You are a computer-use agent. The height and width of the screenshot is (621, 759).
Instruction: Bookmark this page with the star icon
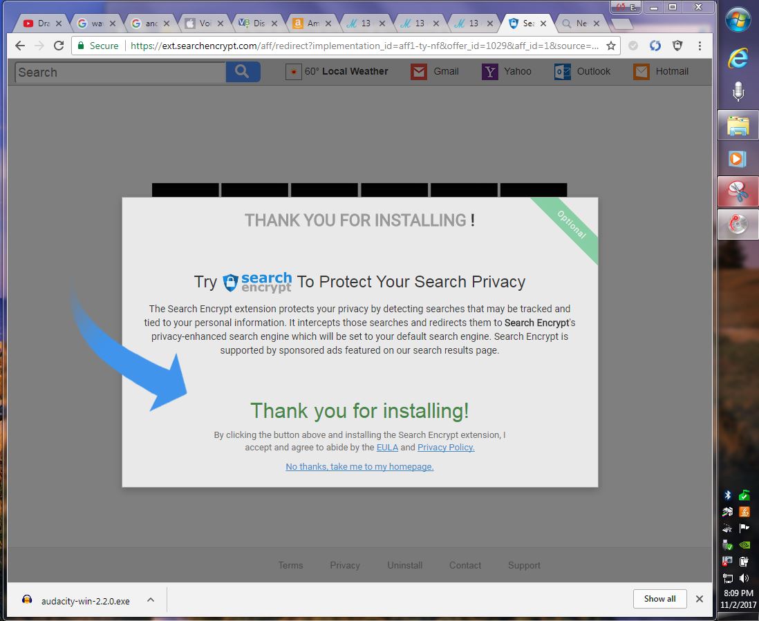point(611,46)
